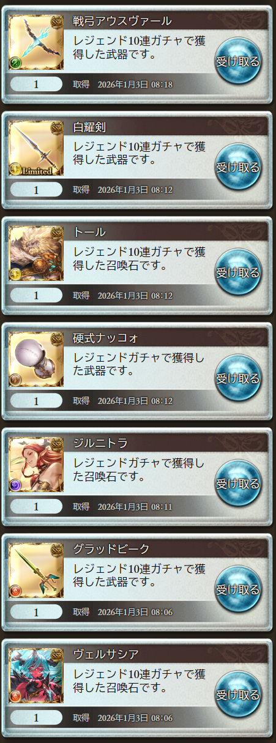Select the 戦弓アウスヴァール title bar
Viewport: 276px width, 743px height.
(x=166, y=21)
